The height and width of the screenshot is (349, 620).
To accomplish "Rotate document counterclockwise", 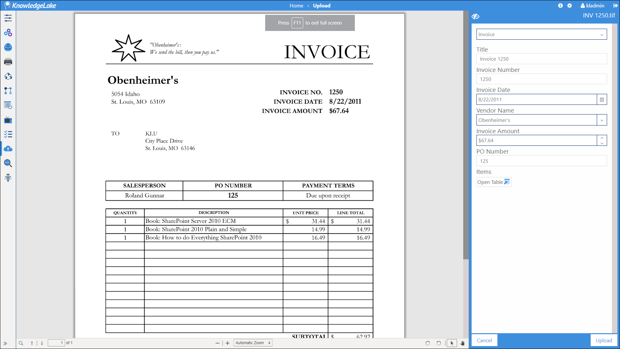I will point(439,343).
